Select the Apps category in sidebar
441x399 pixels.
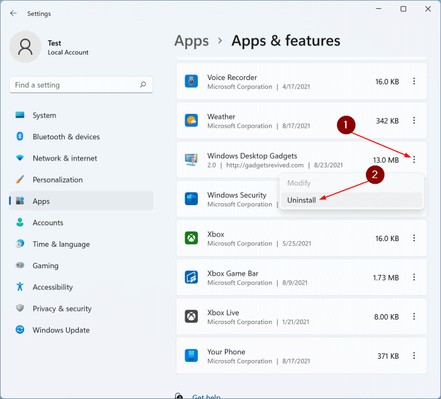[81, 201]
